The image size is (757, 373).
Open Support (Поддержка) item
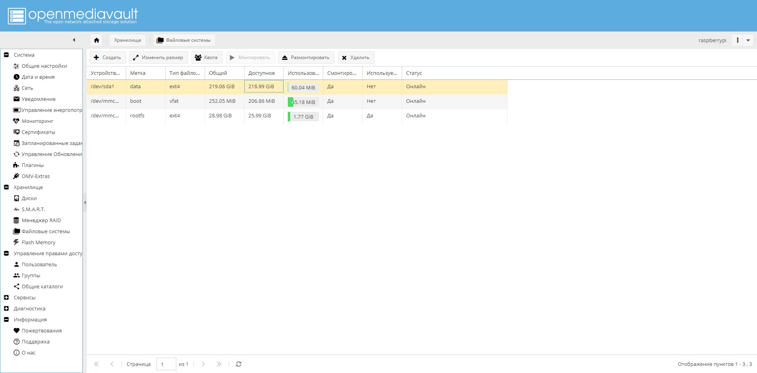35,342
